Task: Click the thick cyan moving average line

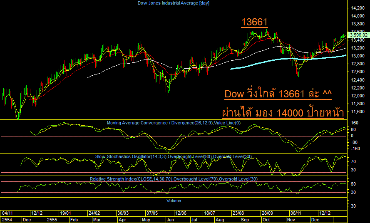Action: tap(288, 59)
